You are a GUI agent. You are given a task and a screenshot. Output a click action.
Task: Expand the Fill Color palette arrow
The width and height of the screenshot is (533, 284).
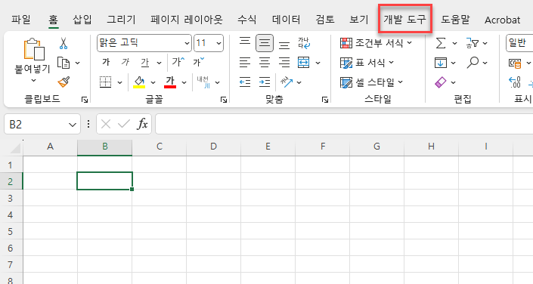coord(153,82)
